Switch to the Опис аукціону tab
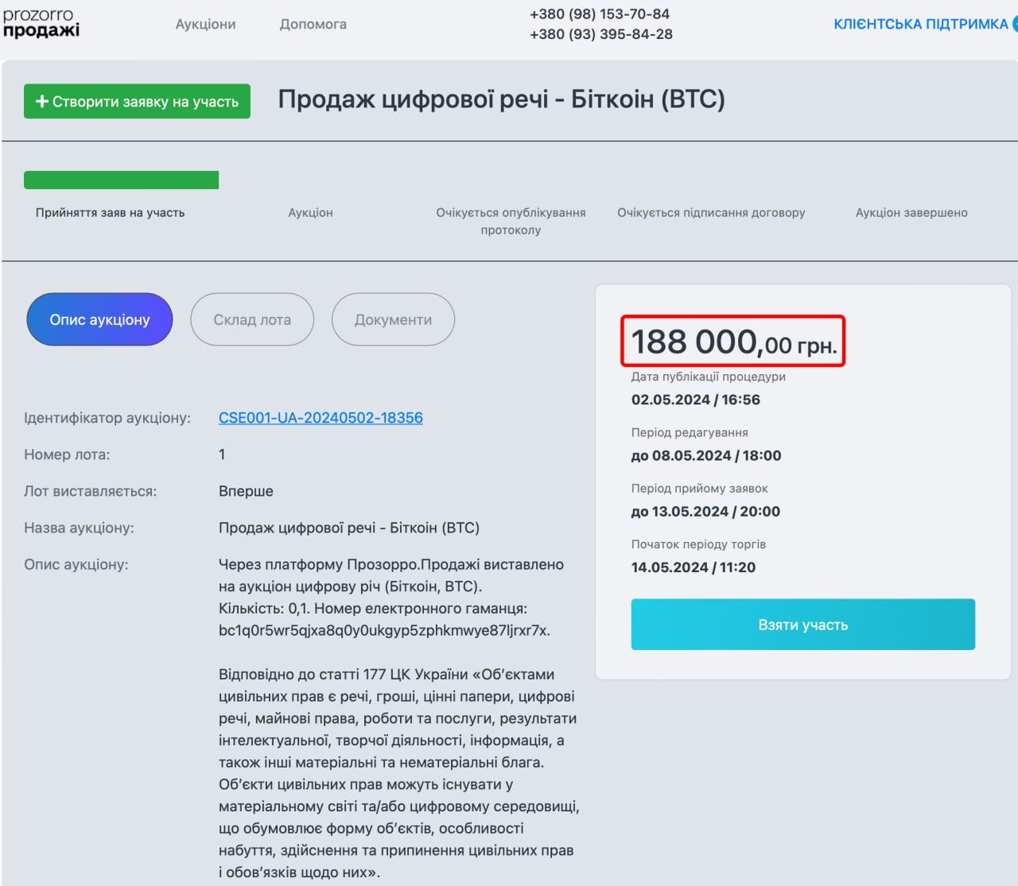1018x886 pixels. point(99,319)
